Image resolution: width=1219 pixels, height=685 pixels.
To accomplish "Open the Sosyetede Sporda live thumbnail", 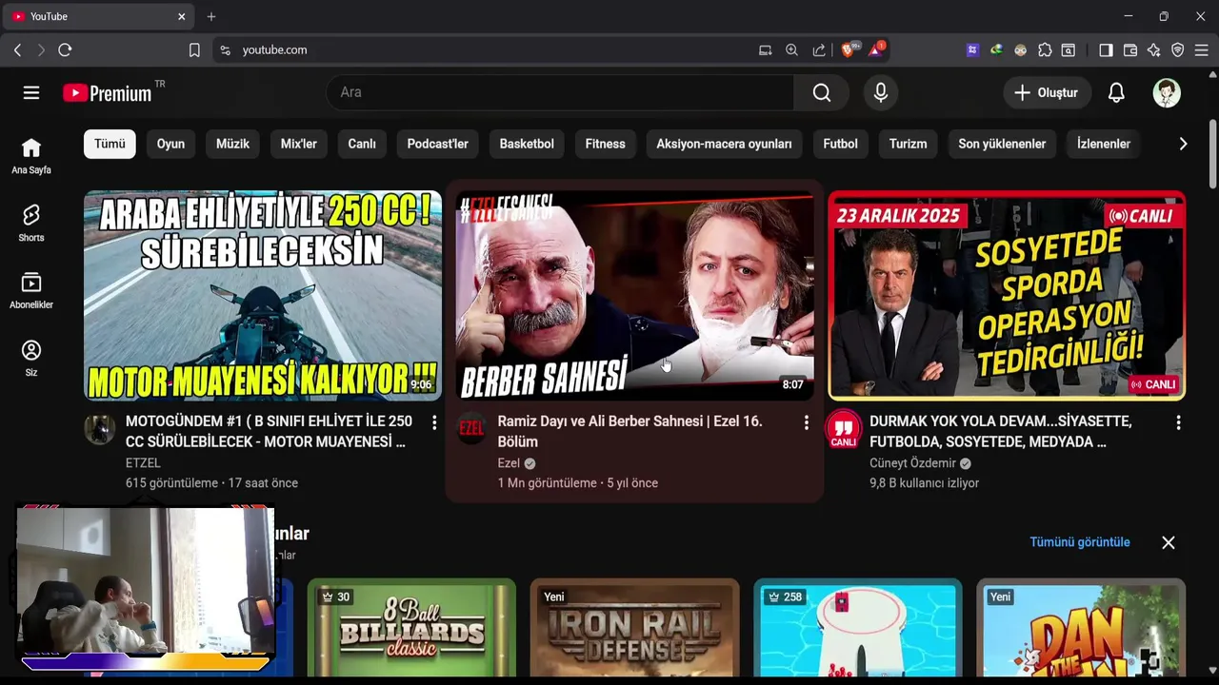I will point(1007,295).
